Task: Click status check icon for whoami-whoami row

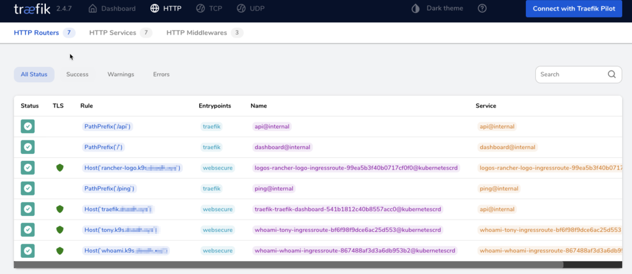Action: pyautogui.click(x=28, y=250)
